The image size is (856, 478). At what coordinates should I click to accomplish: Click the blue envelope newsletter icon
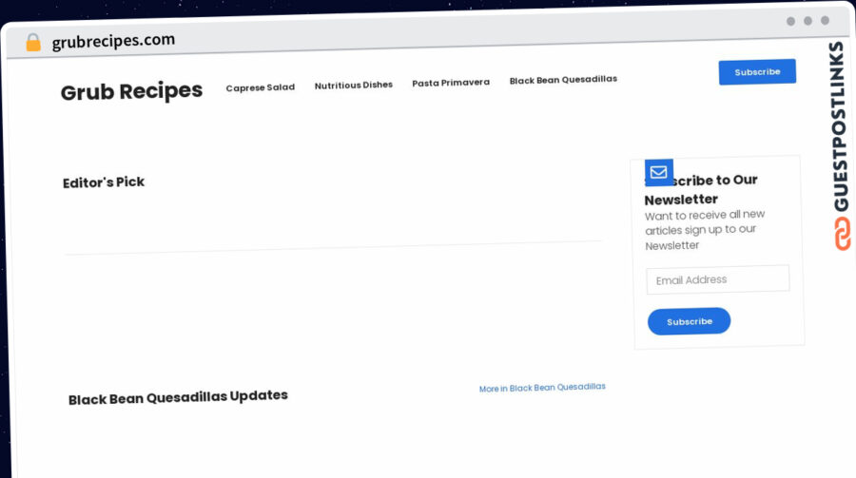coord(658,172)
